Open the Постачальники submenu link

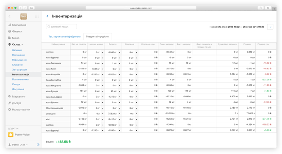tap(20, 80)
